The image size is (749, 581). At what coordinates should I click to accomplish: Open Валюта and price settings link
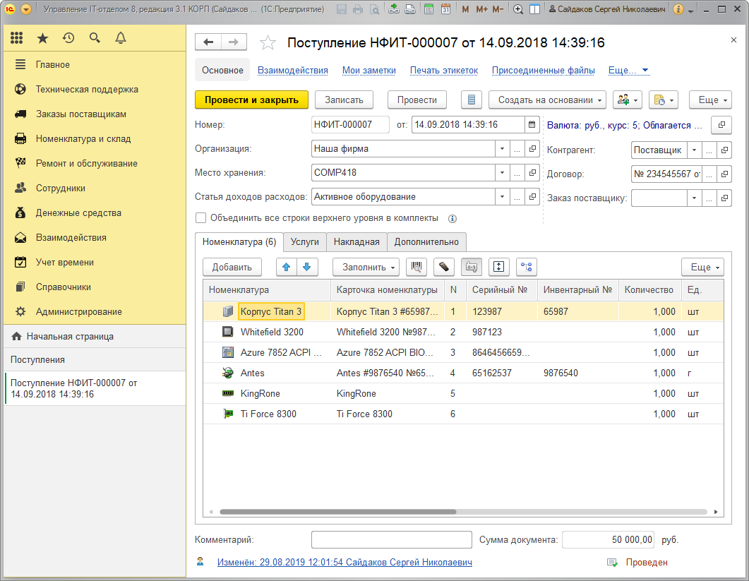(x=625, y=125)
